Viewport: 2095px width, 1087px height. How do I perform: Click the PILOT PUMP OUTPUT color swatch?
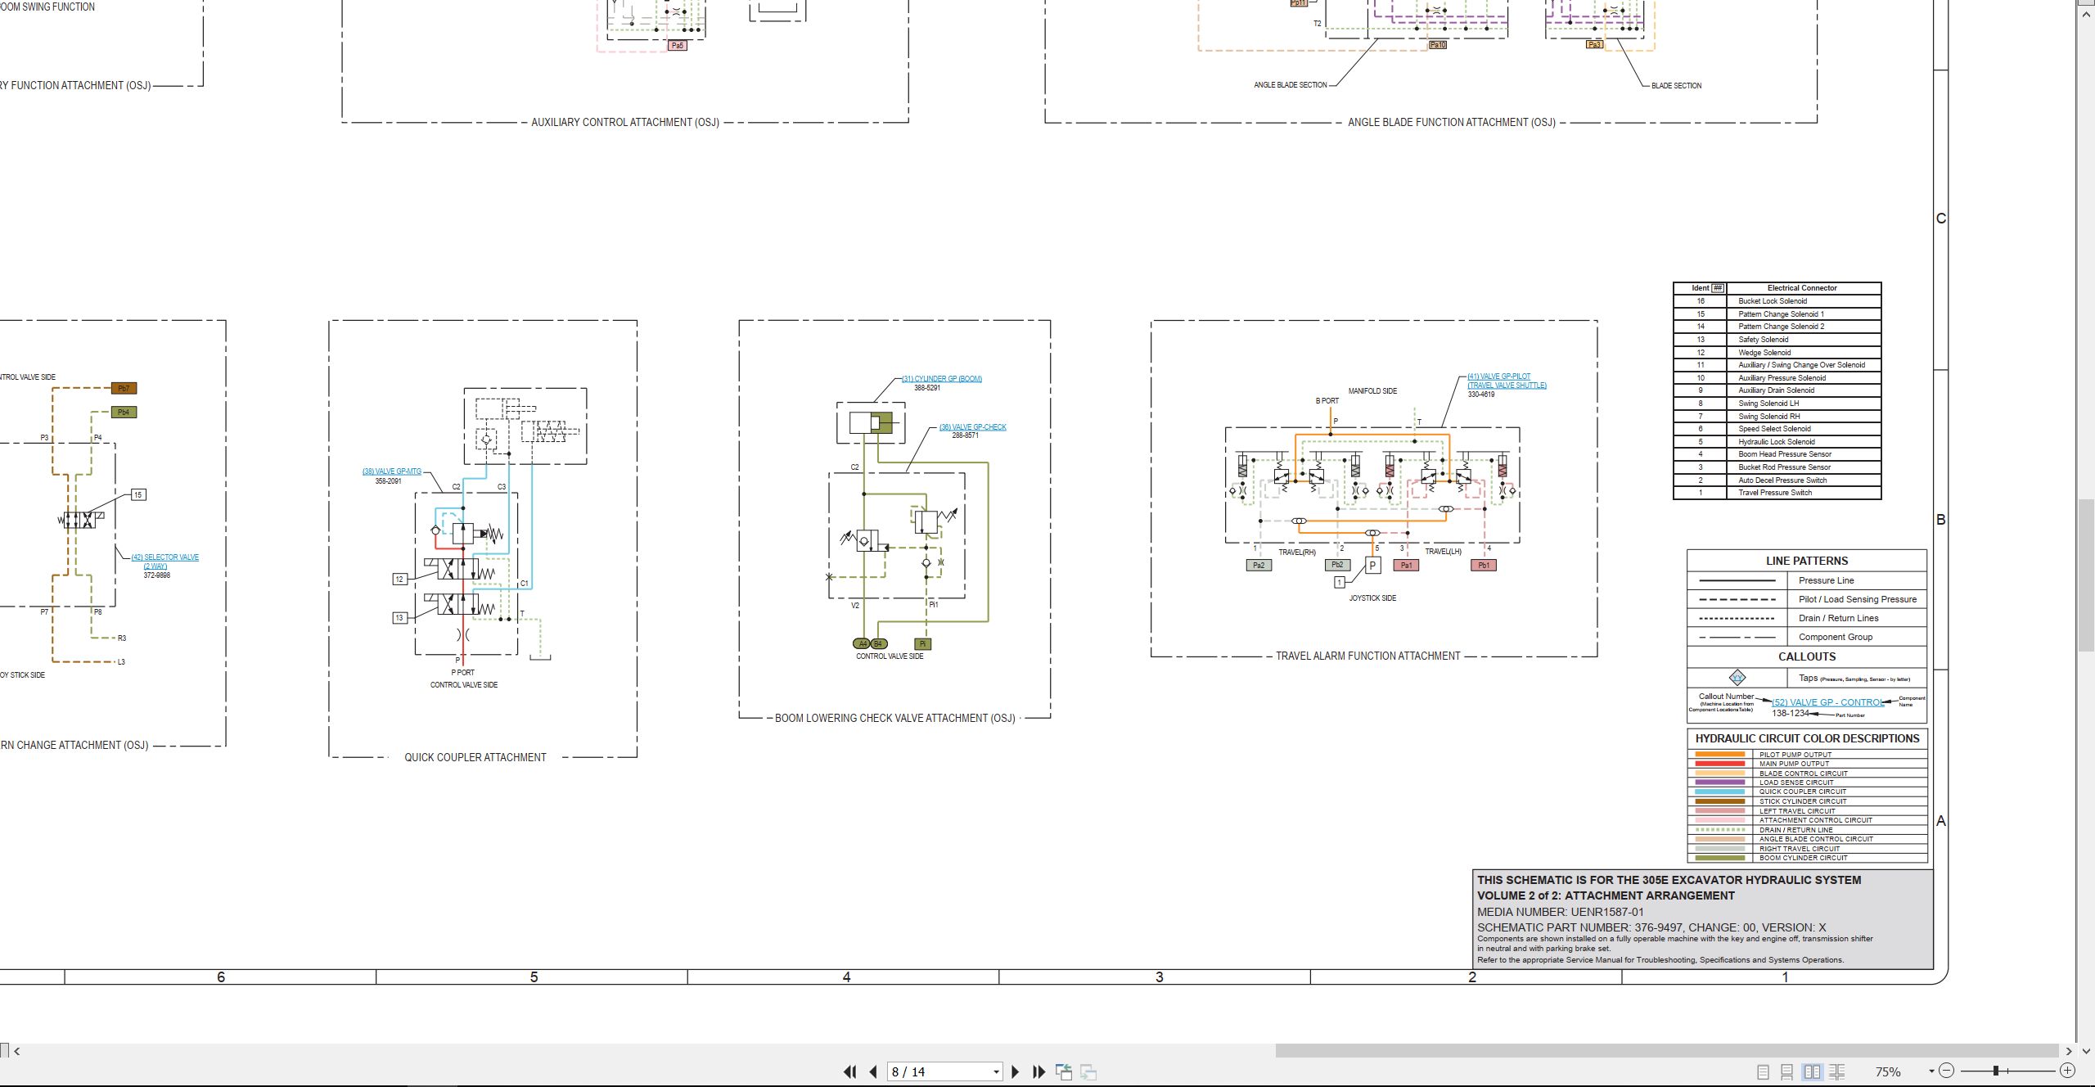pyautogui.click(x=1720, y=755)
